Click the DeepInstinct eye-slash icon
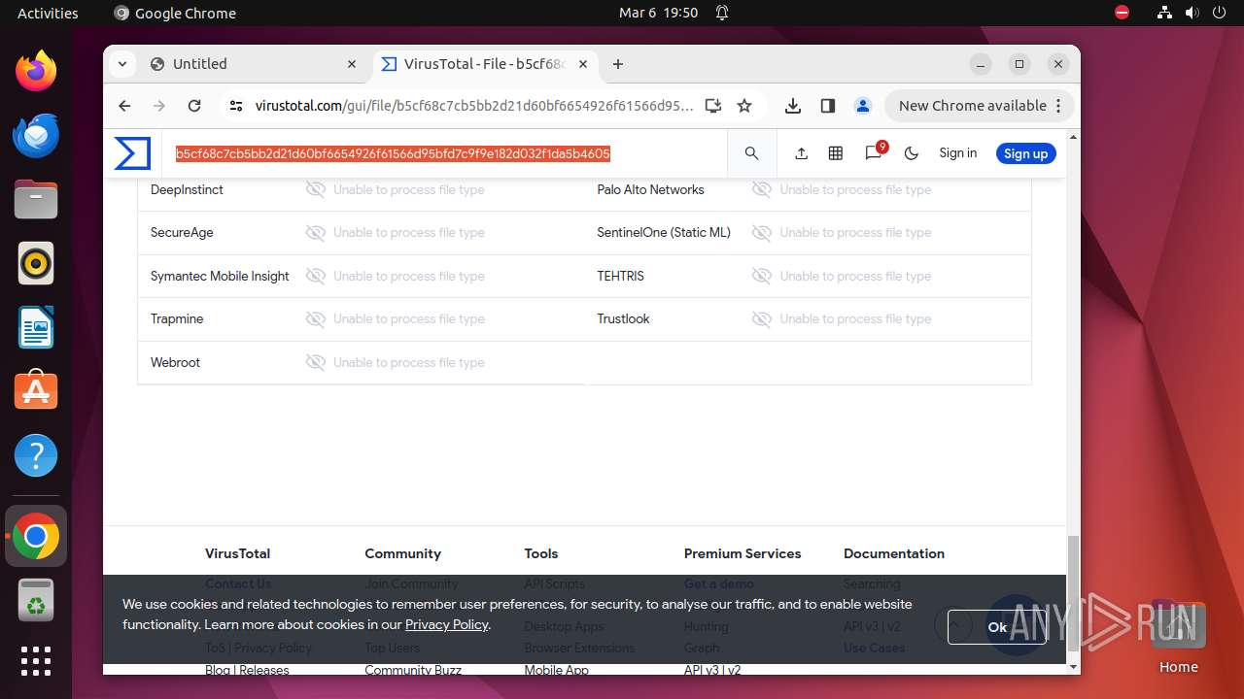Viewport: 1244px width, 699px height. [x=316, y=189]
